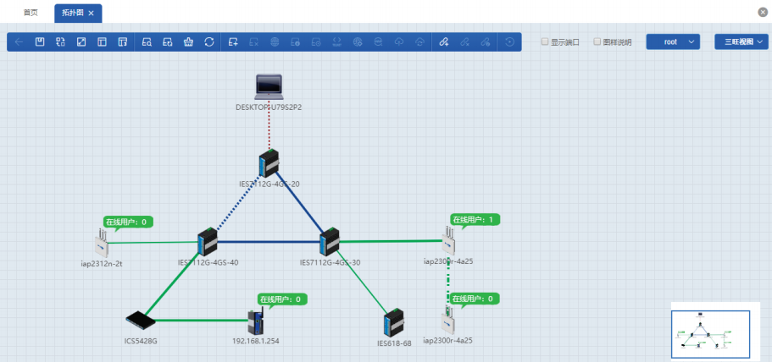
Task: Expand the 三旺视图 view dropdown
Action: (x=741, y=41)
